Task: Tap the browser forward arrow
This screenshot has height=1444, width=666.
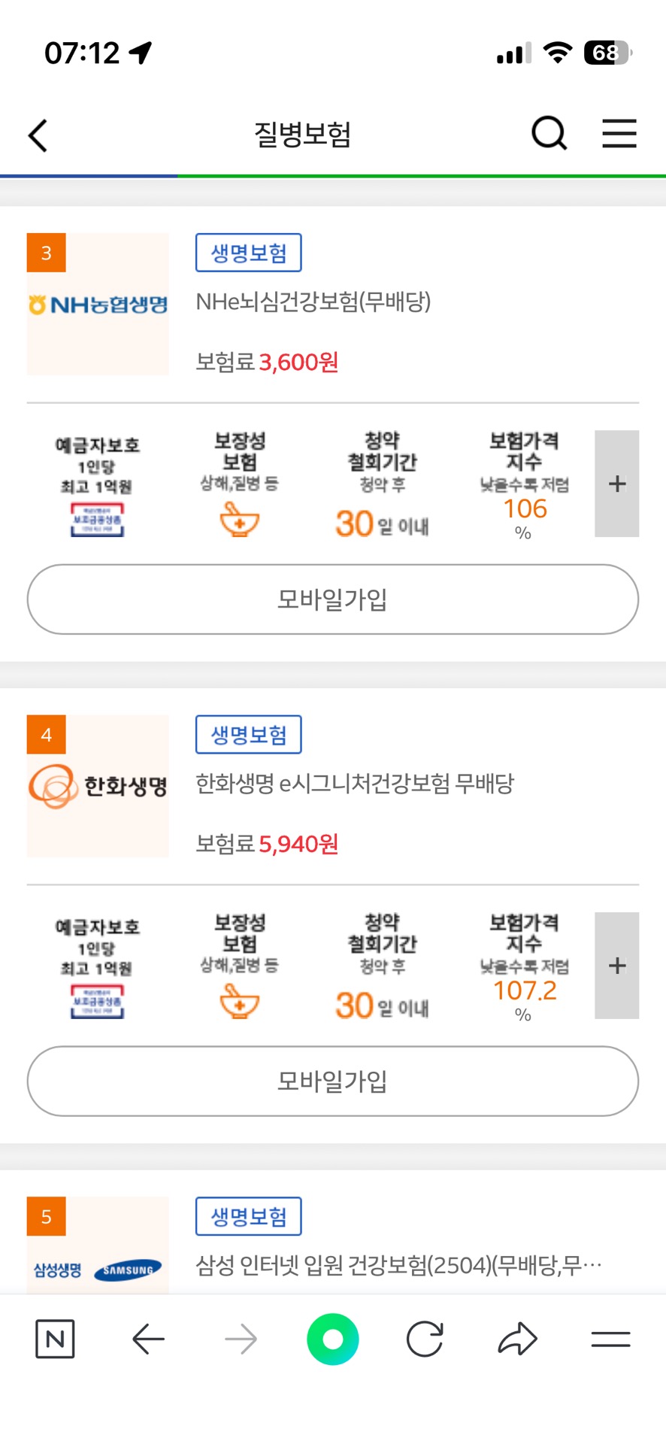Action: [x=241, y=1339]
